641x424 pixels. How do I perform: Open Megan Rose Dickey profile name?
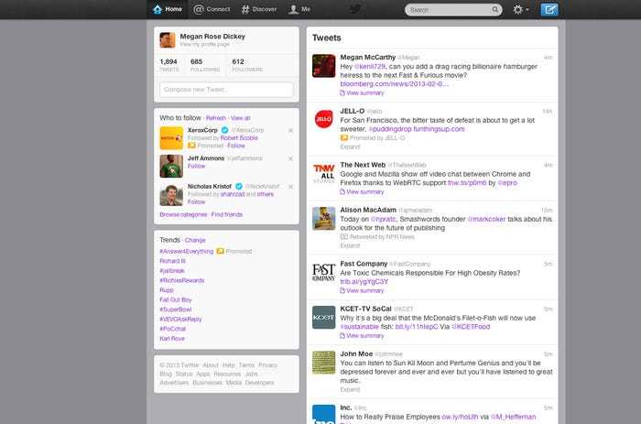[212, 37]
